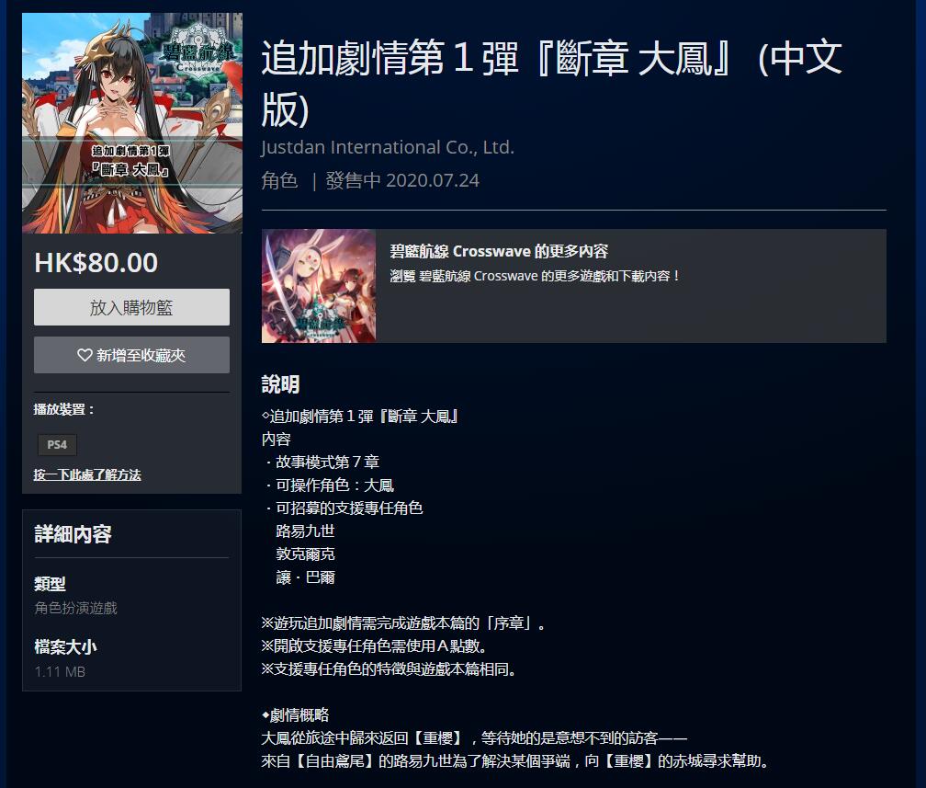Click the 角色扮演遊戲 genre value
The image size is (926, 788).
tap(75, 608)
